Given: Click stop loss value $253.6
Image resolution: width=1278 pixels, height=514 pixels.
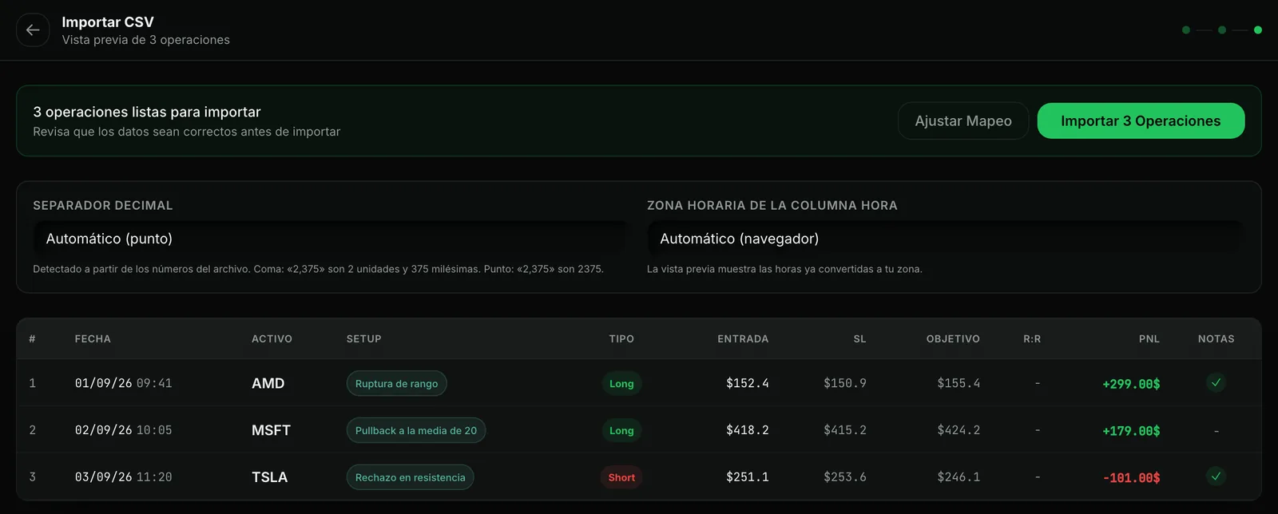Looking at the screenshot, I should click(x=845, y=477).
